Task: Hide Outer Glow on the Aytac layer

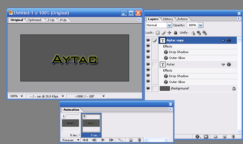Action: click(148, 81)
